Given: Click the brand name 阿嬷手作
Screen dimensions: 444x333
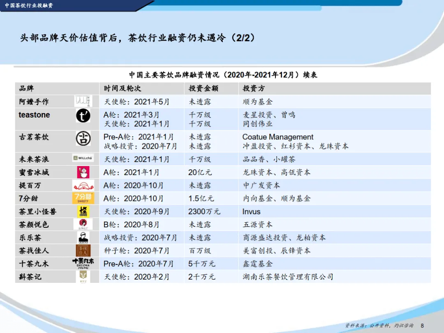Looking at the screenshot, I should coord(34,102).
